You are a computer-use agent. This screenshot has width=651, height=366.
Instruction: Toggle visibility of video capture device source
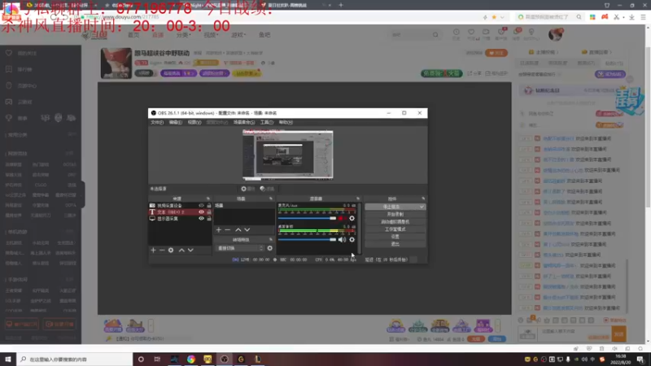pos(201,206)
